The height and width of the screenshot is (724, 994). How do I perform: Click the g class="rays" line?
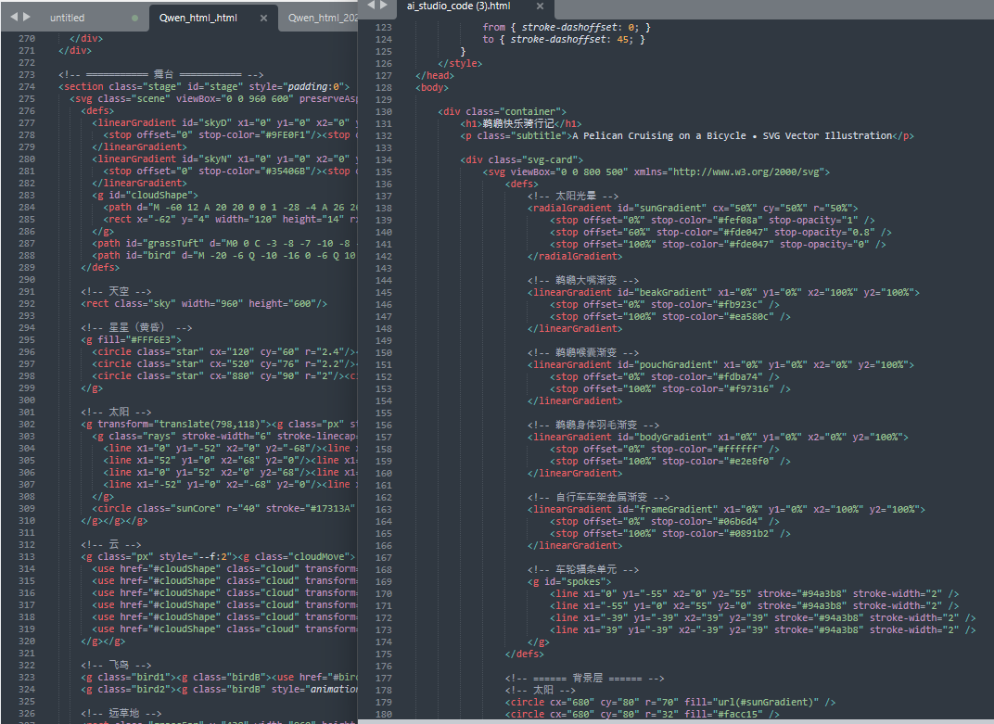coord(225,436)
